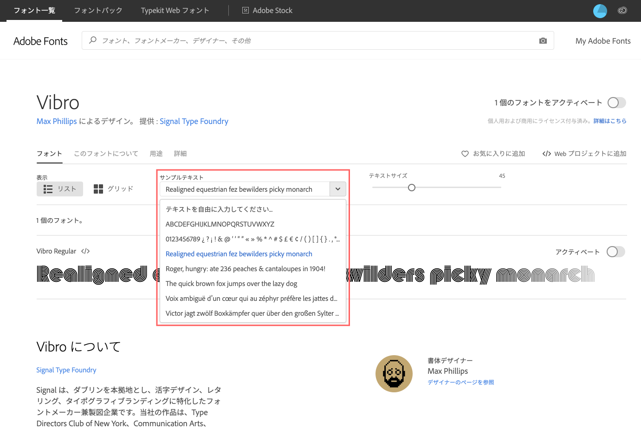This screenshot has height=429, width=641.
Task: Select the grid view icon
Action: point(98,189)
